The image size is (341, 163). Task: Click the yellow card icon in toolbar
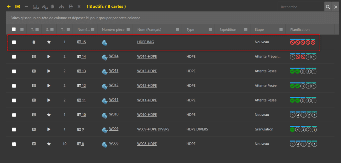[18, 7]
